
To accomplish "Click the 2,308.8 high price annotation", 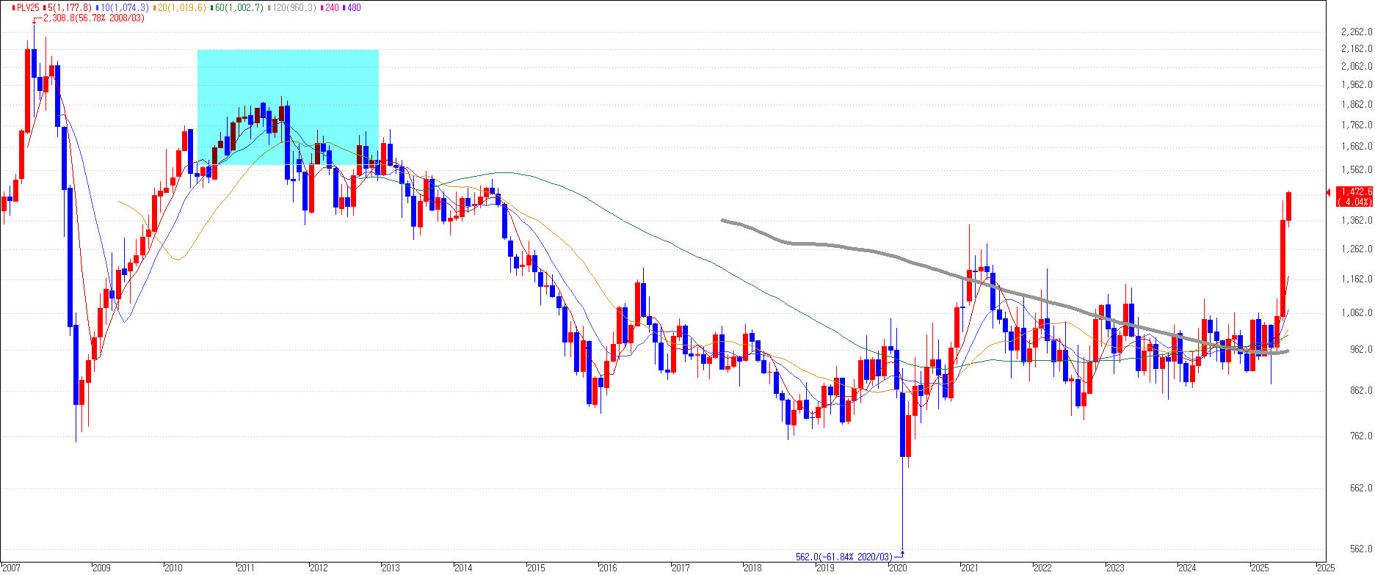I will point(94,18).
